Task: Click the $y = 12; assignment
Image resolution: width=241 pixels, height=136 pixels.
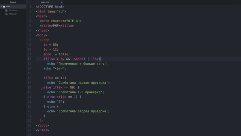Action: (51, 49)
